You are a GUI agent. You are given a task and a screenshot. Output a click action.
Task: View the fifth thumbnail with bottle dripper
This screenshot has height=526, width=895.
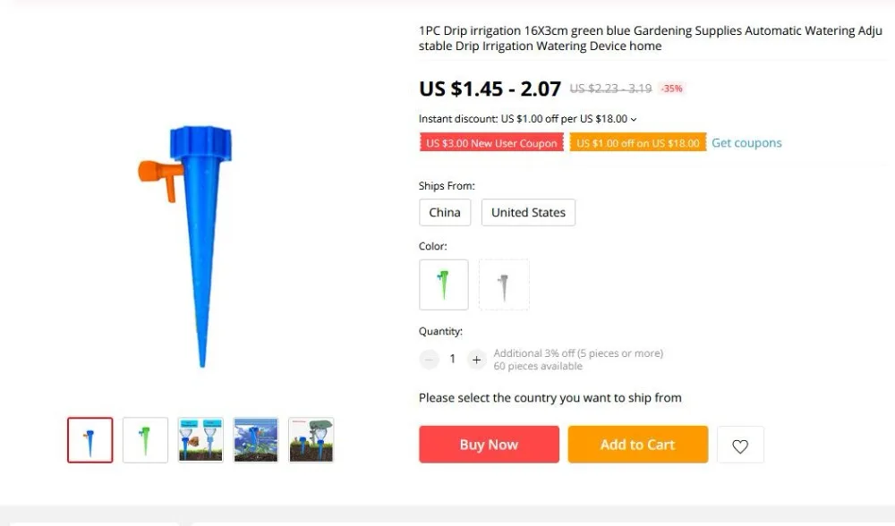pos(311,440)
